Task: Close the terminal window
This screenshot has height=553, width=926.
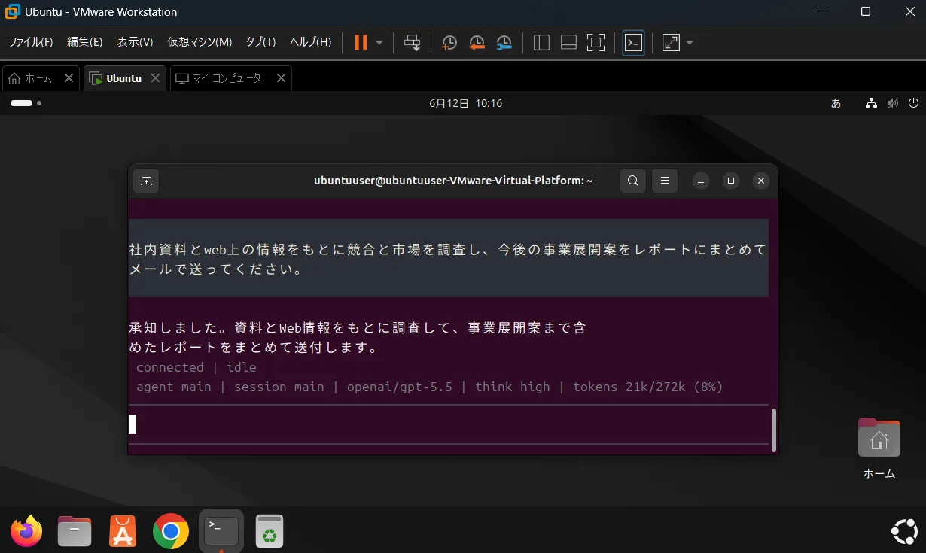Action: pos(761,181)
